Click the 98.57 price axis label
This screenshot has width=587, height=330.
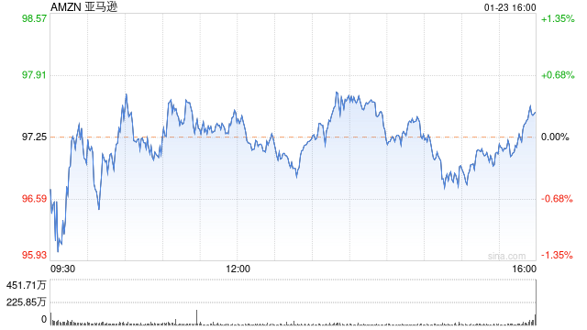(34, 18)
